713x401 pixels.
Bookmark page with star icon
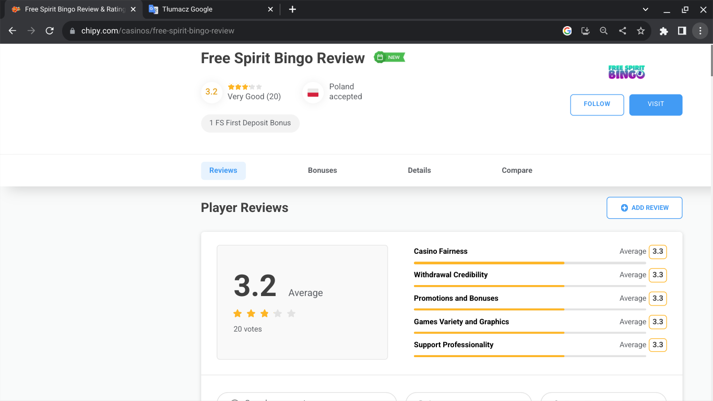pyautogui.click(x=641, y=31)
